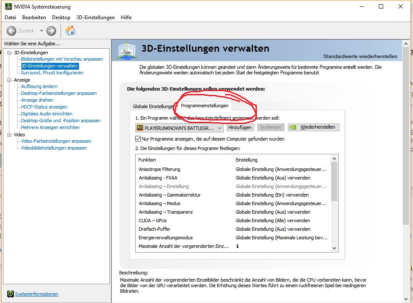
Task: Click the 3D-Einstellungen verwalten header graphic
Action: [127, 50]
